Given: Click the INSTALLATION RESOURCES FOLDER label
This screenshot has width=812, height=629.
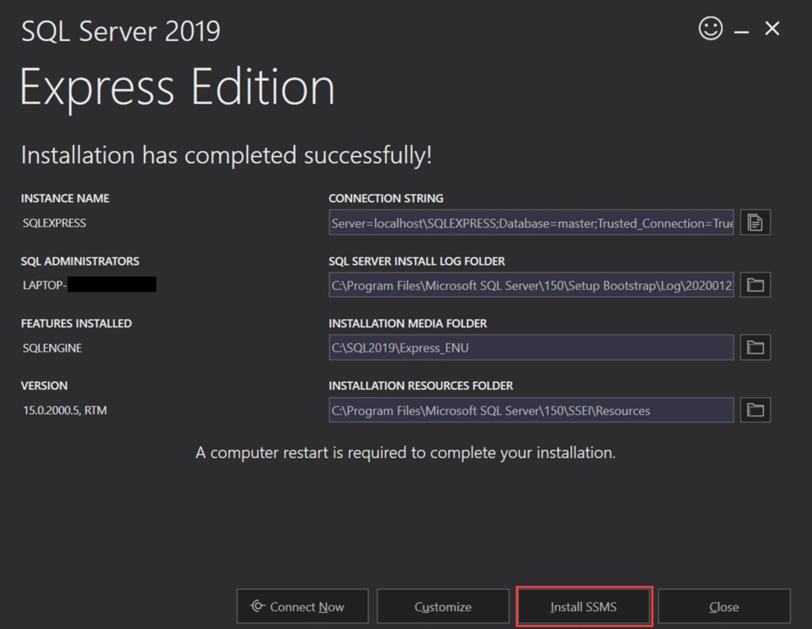Looking at the screenshot, I should click(x=420, y=385).
